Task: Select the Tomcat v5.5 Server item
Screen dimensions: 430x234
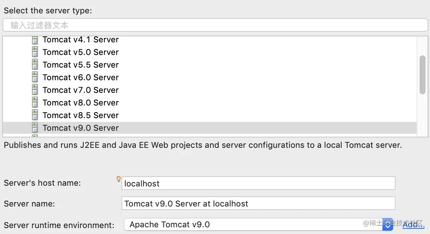Action: (80, 65)
